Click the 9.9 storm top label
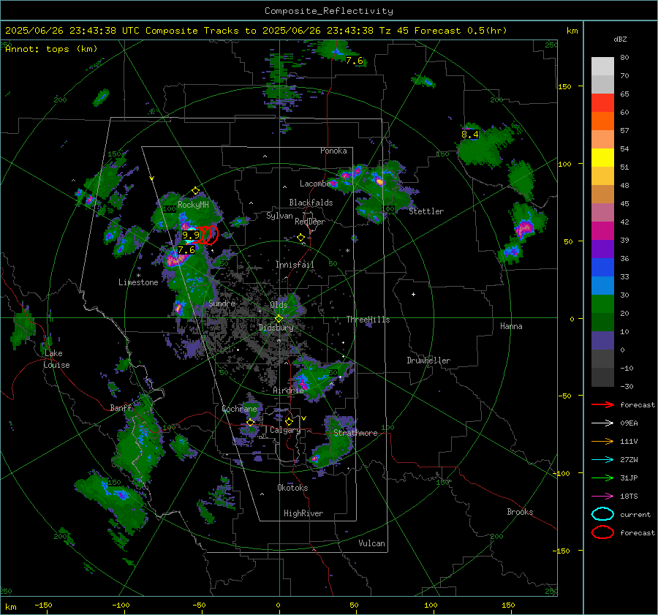 click(191, 235)
